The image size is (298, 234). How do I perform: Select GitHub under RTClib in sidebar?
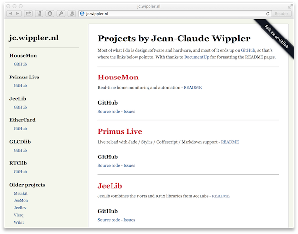coord(20,172)
